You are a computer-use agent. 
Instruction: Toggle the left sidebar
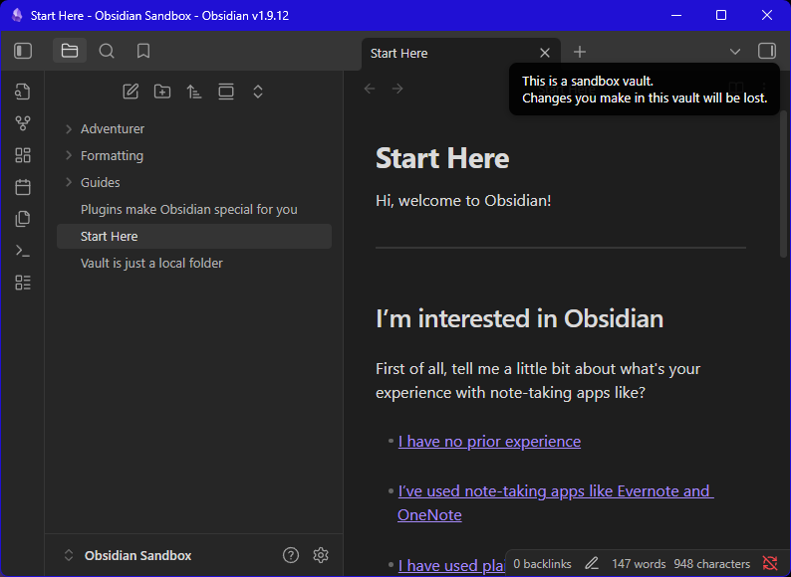23,51
